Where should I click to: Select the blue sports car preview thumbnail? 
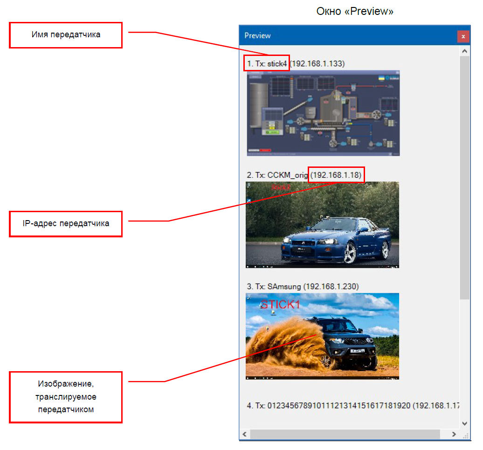322,225
